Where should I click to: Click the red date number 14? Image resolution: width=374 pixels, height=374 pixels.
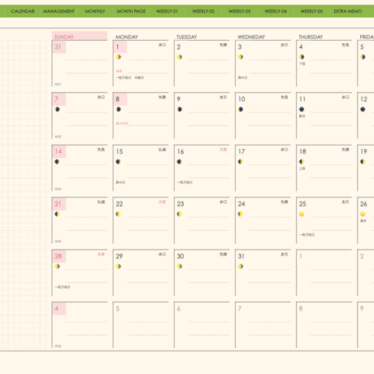59,151
